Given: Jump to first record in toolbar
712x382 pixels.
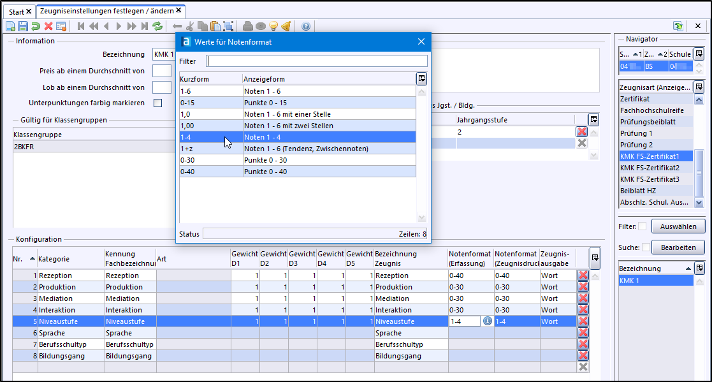Looking at the screenshot, I should pyautogui.click(x=81, y=26).
